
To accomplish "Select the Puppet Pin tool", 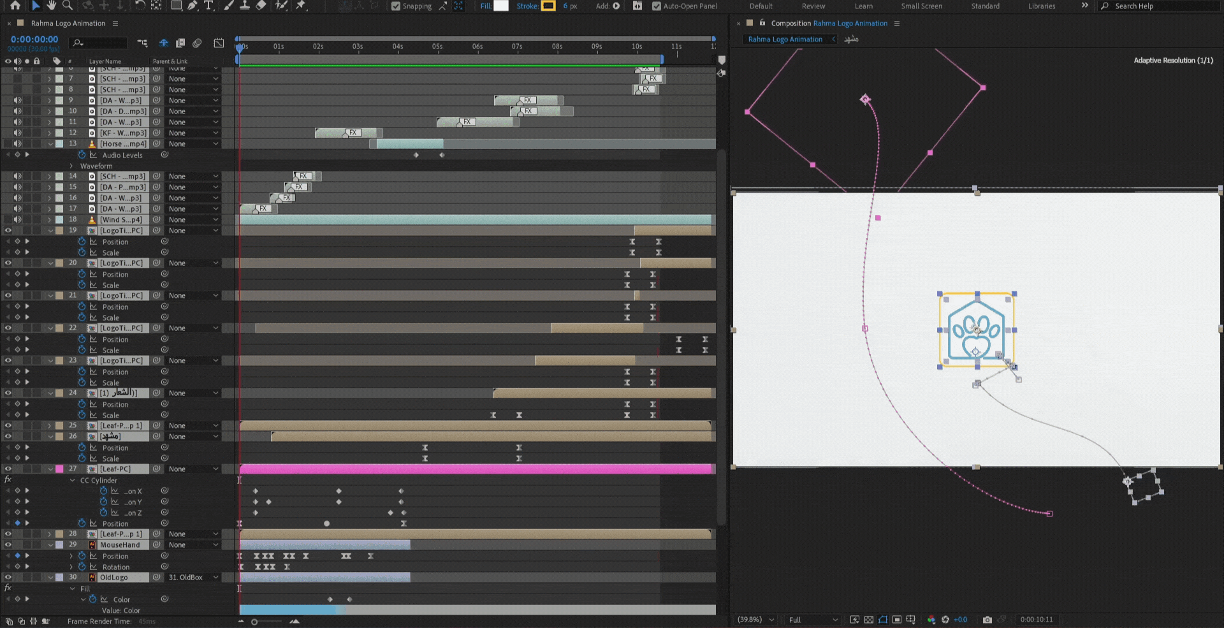I will [x=301, y=5].
